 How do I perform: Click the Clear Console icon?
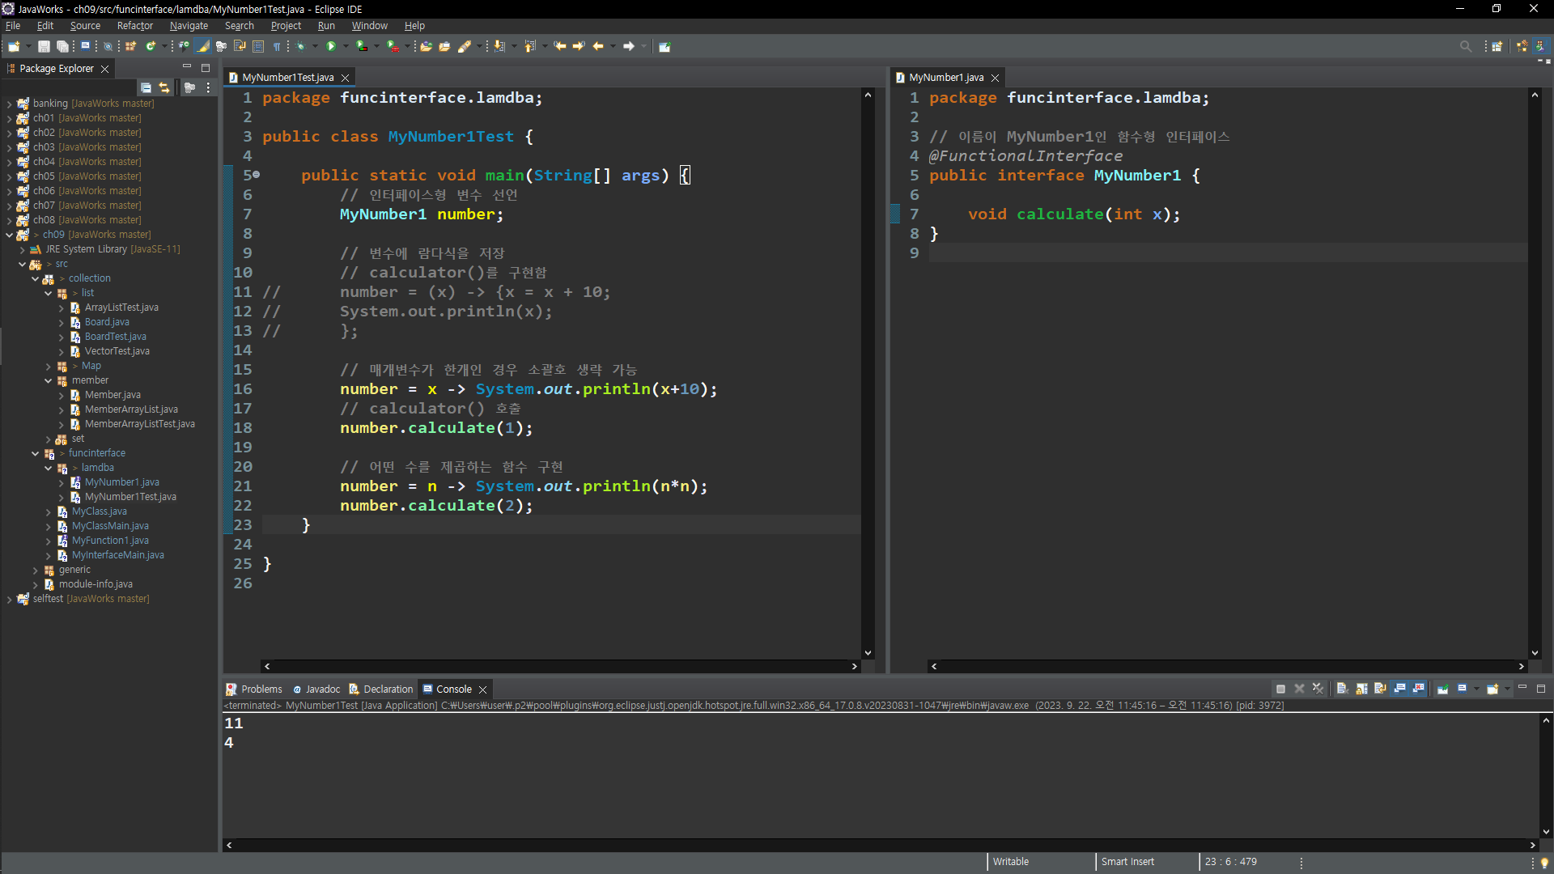coord(1342,689)
